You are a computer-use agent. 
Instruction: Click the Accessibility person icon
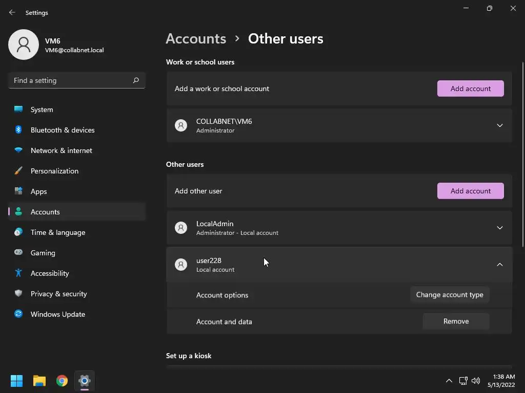pyautogui.click(x=18, y=273)
